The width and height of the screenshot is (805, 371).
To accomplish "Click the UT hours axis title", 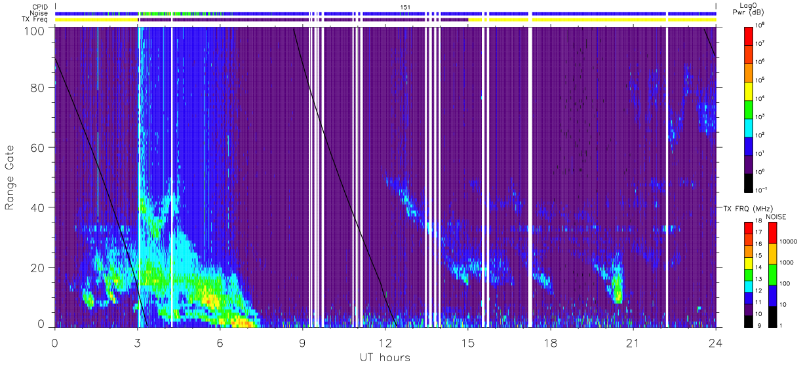I will [x=385, y=357].
